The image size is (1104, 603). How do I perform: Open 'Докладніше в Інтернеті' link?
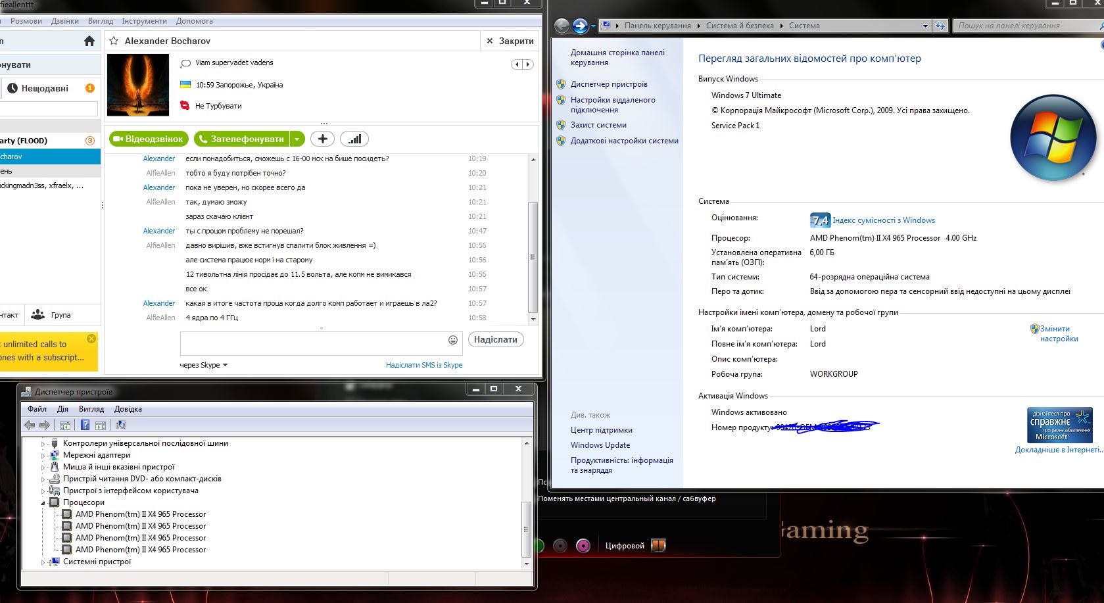[x=1058, y=450]
